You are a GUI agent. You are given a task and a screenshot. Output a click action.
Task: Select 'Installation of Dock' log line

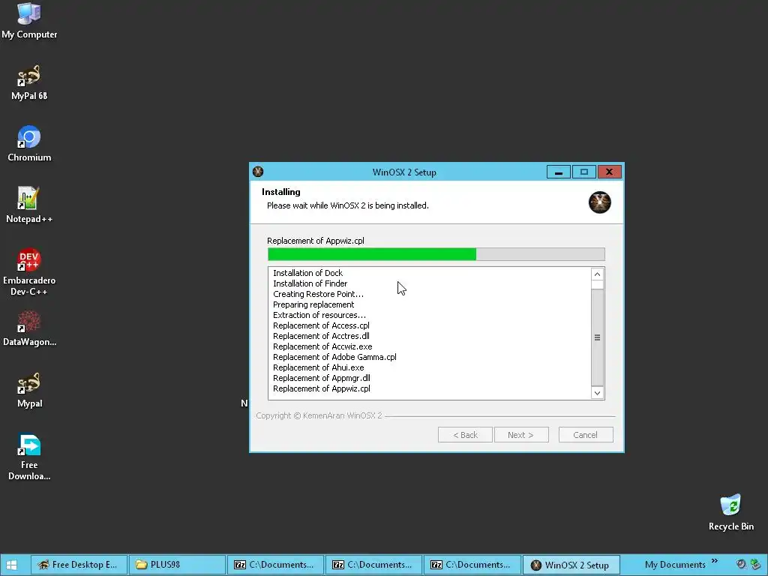click(307, 273)
